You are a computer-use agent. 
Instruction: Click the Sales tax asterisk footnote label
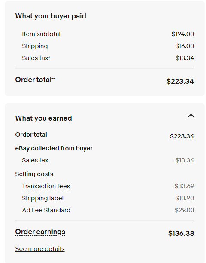coord(36,58)
